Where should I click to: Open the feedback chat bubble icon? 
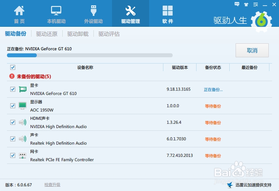237,4
